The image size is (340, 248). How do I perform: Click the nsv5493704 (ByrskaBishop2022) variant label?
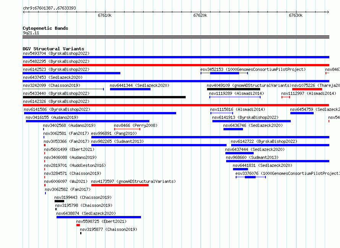tap(56, 53)
